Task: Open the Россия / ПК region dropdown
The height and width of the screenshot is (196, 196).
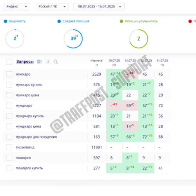Action: point(52,7)
